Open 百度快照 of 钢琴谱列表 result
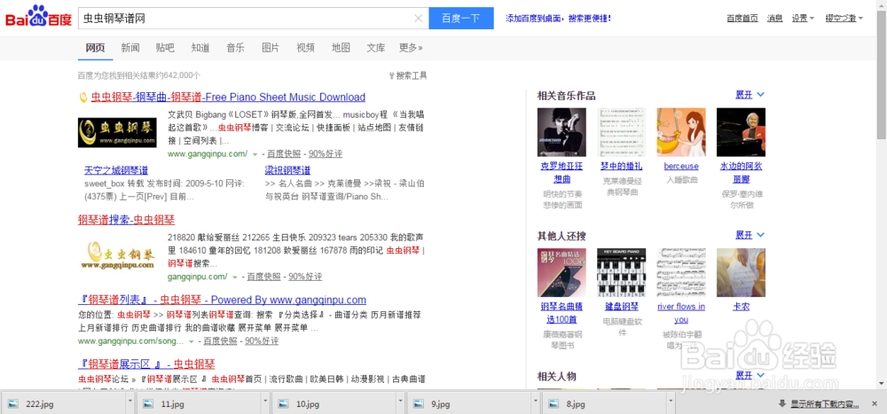Image resolution: width=887 pixels, height=414 pixels. tap(221, 341)
